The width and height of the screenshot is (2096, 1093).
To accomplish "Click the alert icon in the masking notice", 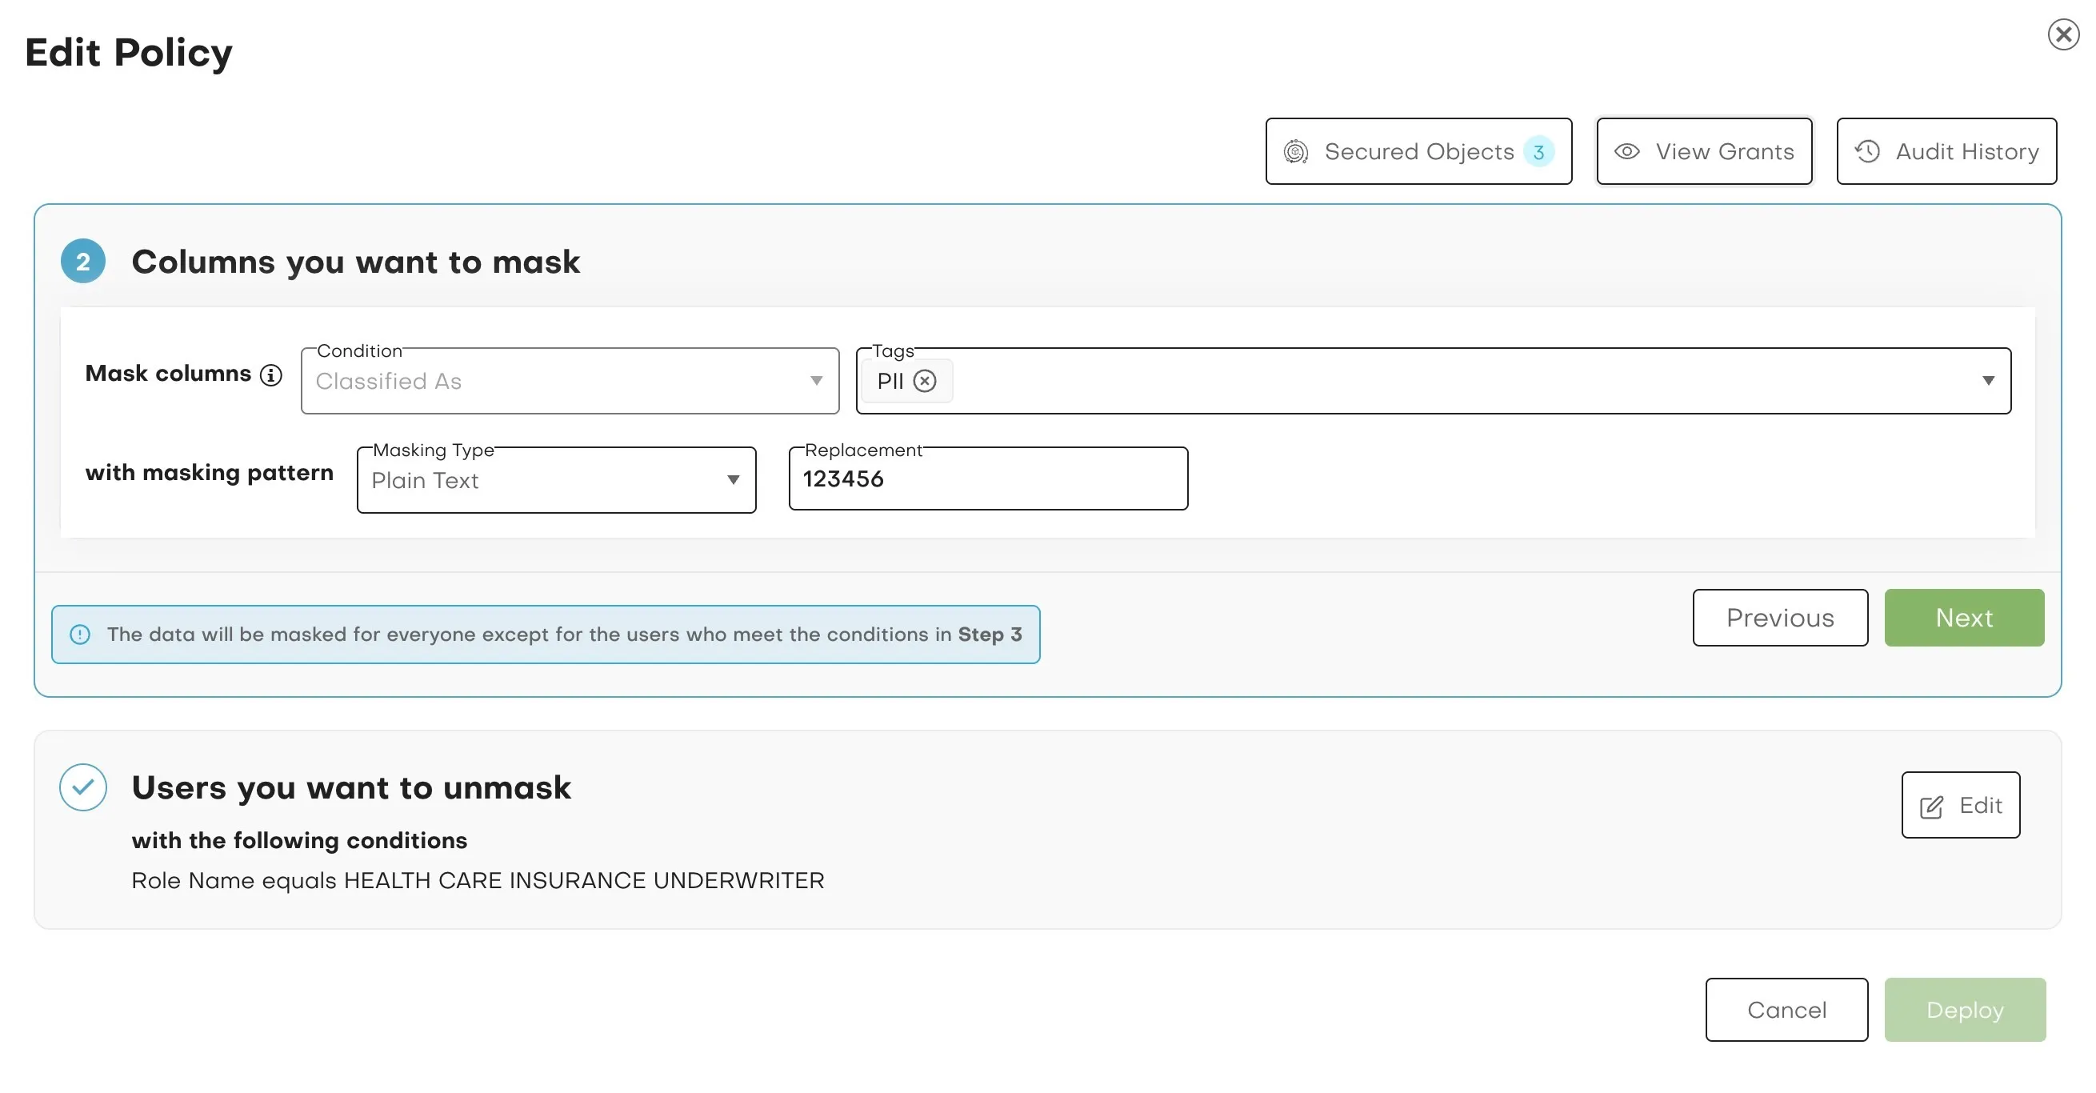I will [x=81, y=634].
